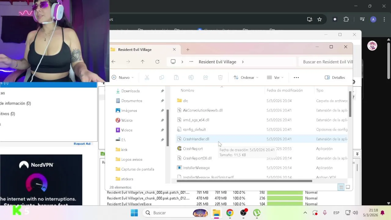This screenshot has height=220, width=391.
Task: Open Logos avisos folder
Action: 132,159
